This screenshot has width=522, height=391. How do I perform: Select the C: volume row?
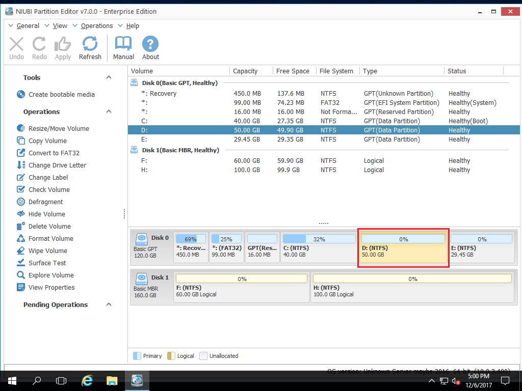click(324, 121)
